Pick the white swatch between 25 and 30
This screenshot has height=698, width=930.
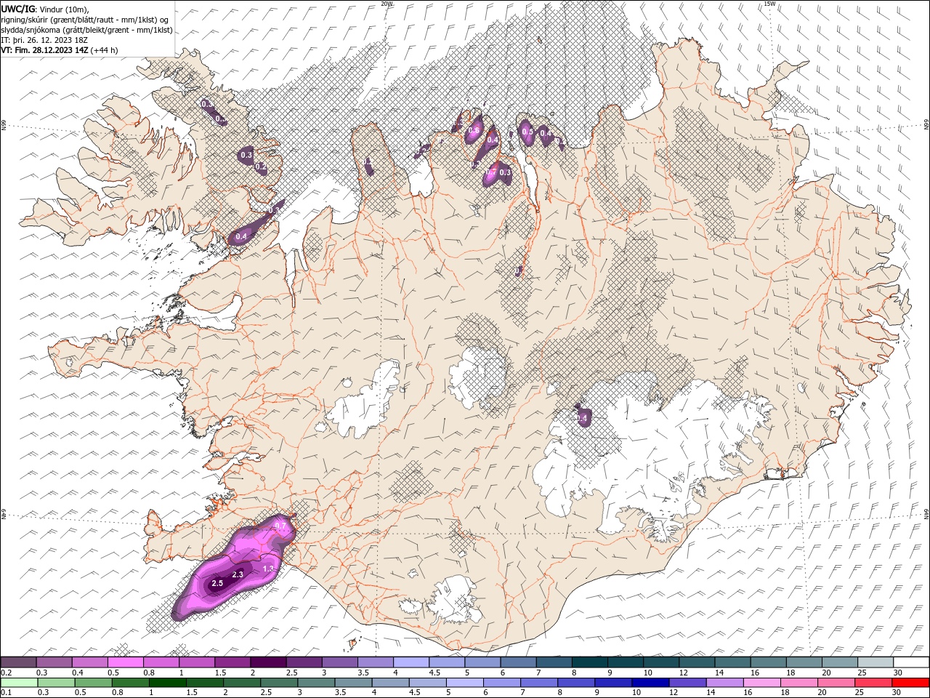click(x=911, y=662)
